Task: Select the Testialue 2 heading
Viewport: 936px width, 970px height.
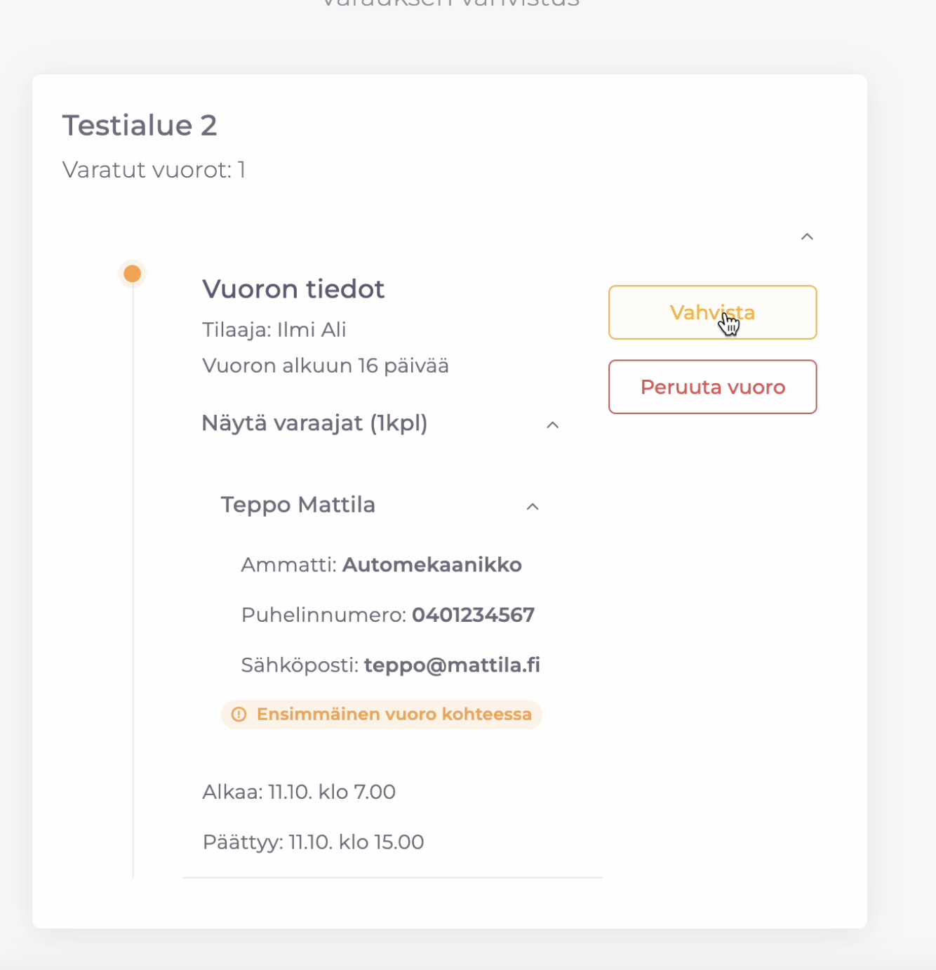Action: coord(140,126)
